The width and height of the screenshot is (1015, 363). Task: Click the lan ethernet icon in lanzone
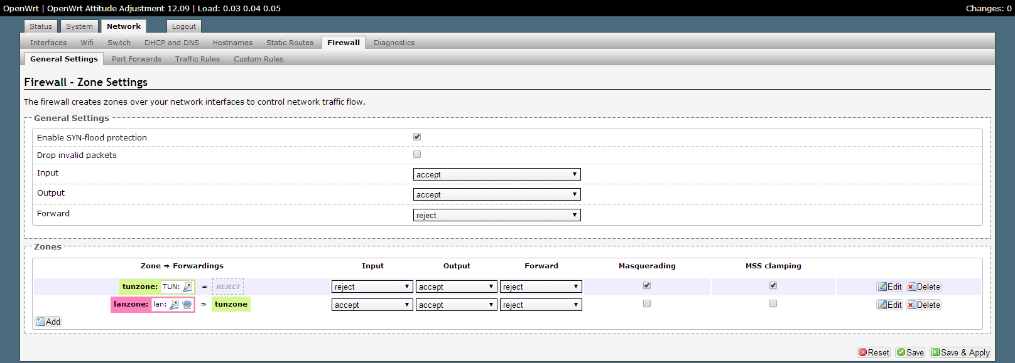pyautogui.click(x=175, y=304)
